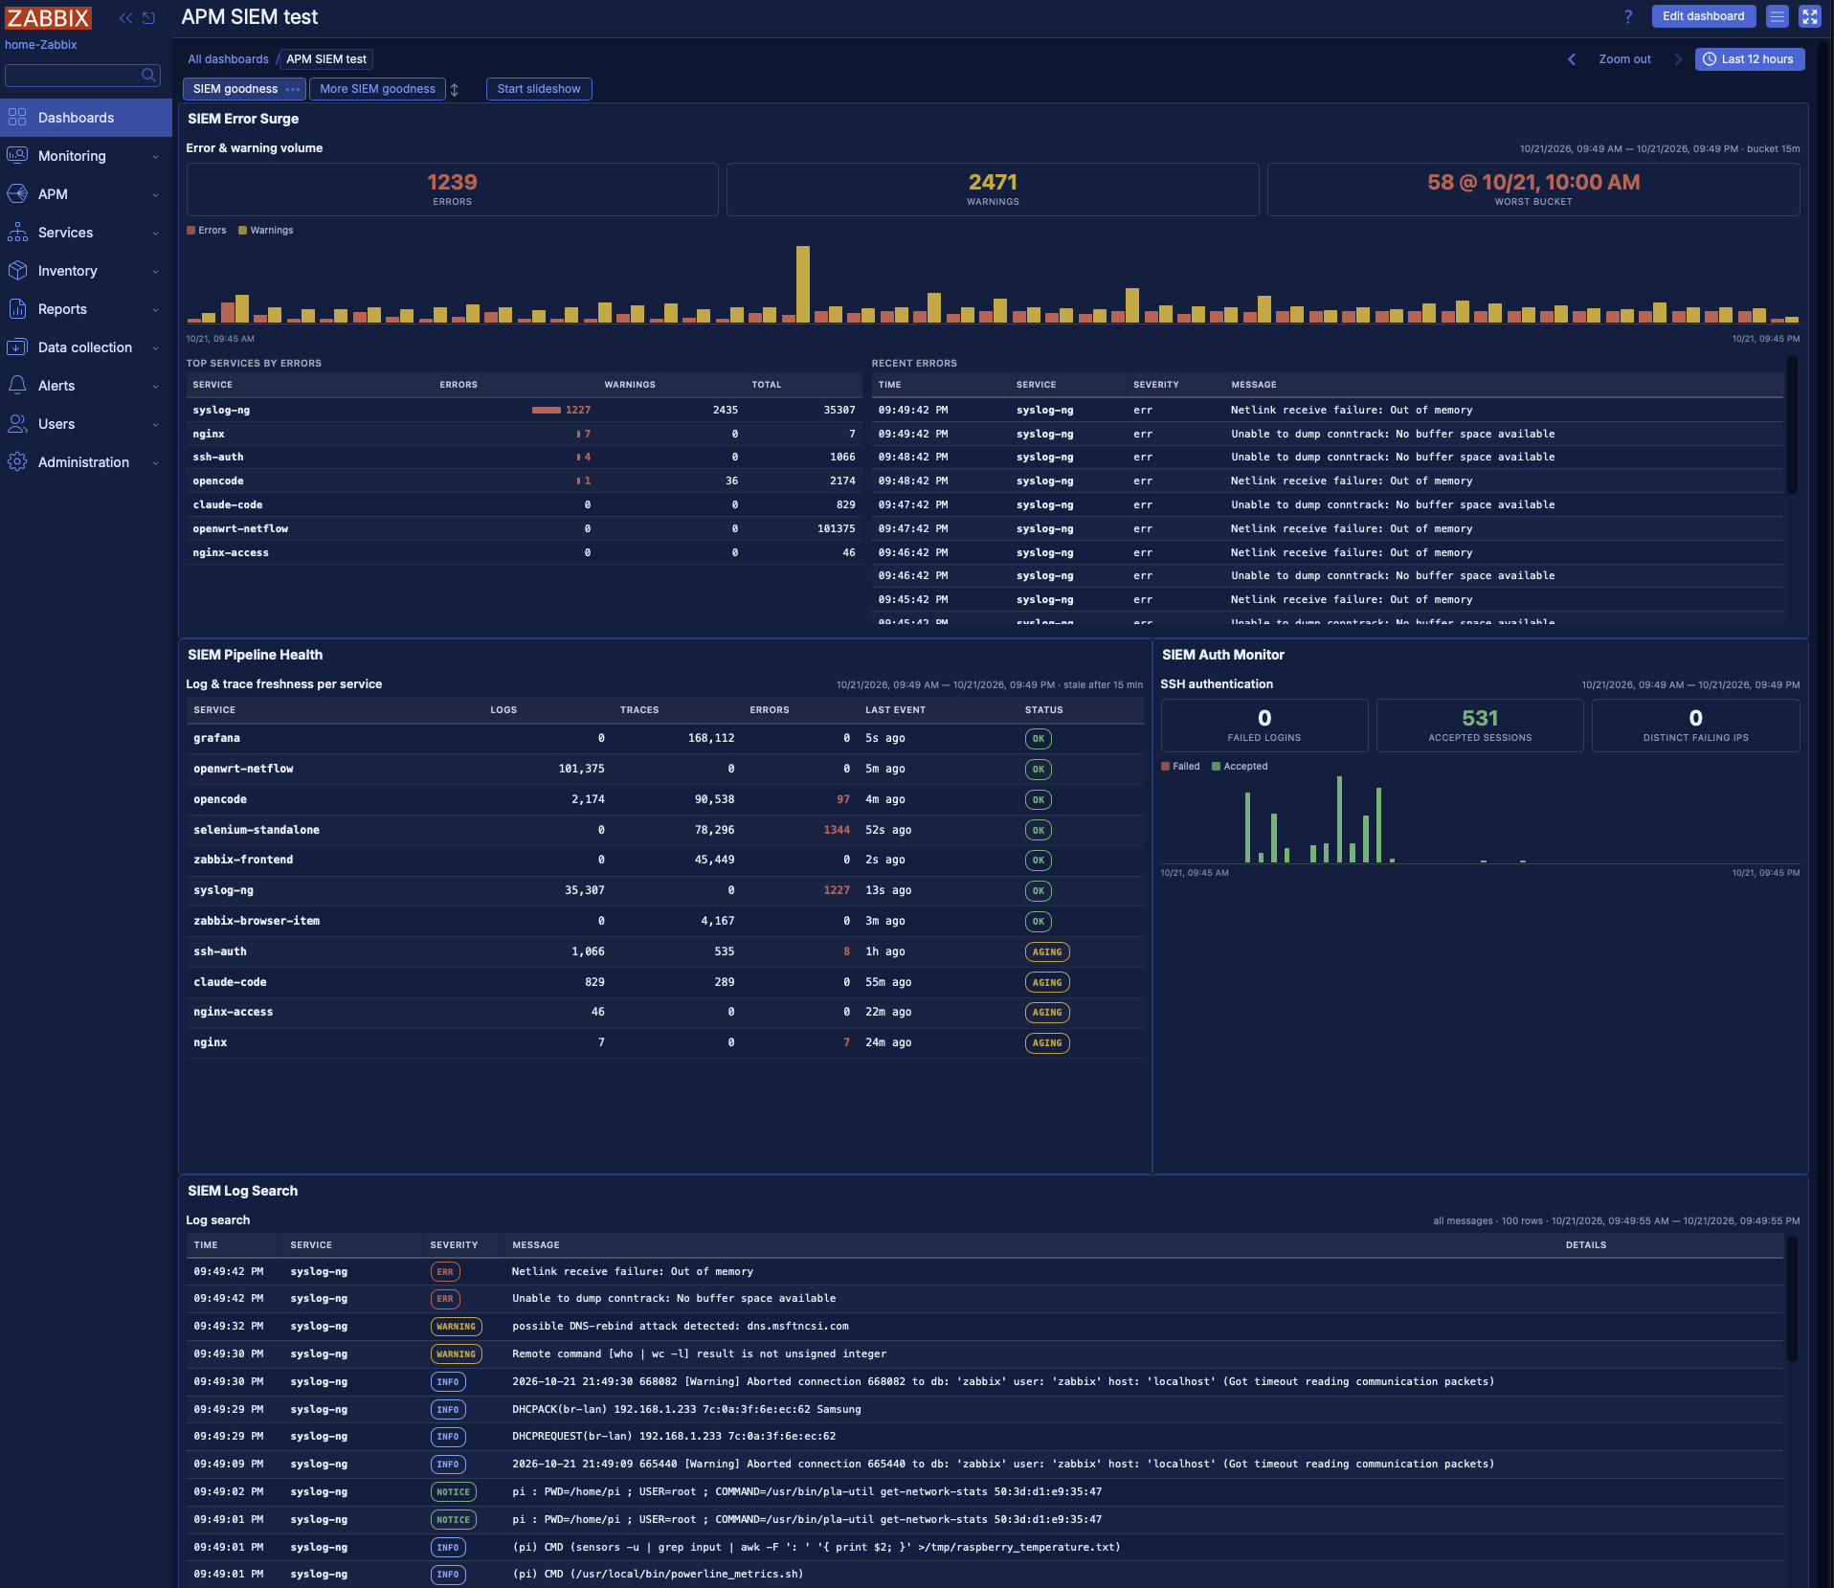Click the APM sidebar icon
Viewport: 1834px width, 1588px height.
(17, 193)
